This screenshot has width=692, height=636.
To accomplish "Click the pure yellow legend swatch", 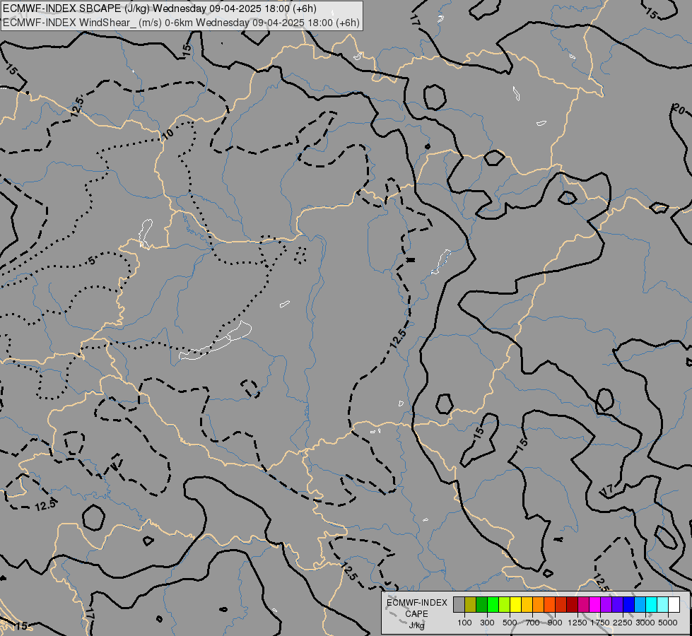I will point(515,604).
